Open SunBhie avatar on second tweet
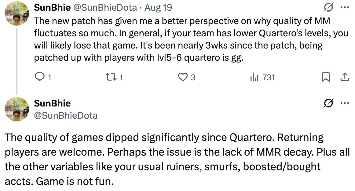 point(17,109)
